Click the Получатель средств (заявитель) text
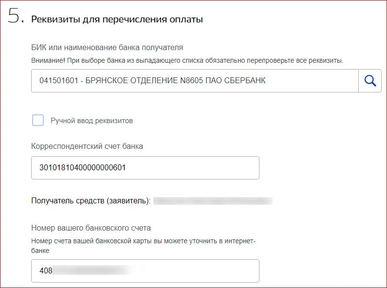 click(x=91, y=201)
